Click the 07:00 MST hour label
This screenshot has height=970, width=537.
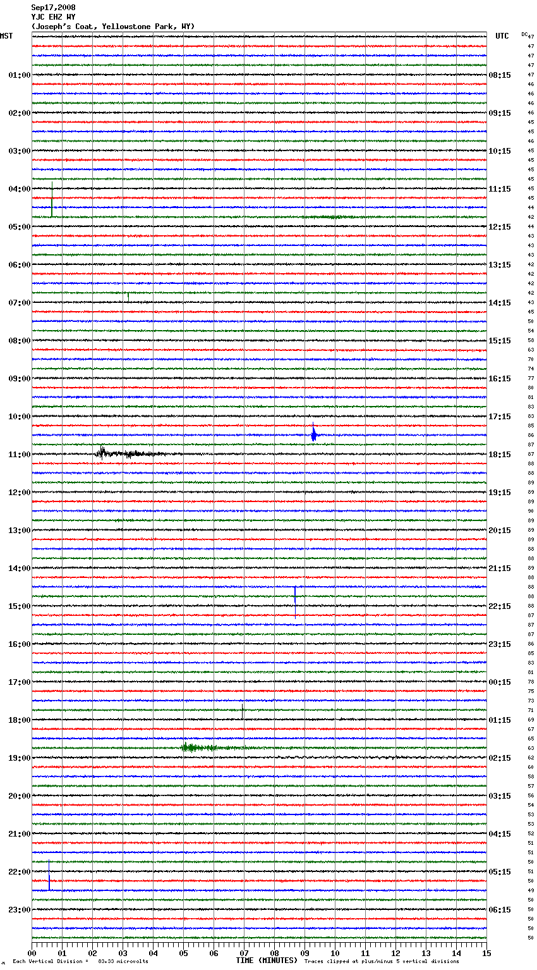pos(20,303)
